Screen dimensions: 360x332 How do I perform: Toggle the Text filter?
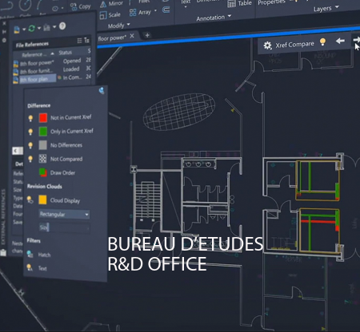(30, 267)
